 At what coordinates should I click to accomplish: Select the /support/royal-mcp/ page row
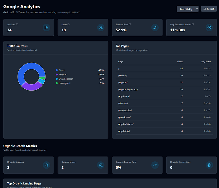164,89
